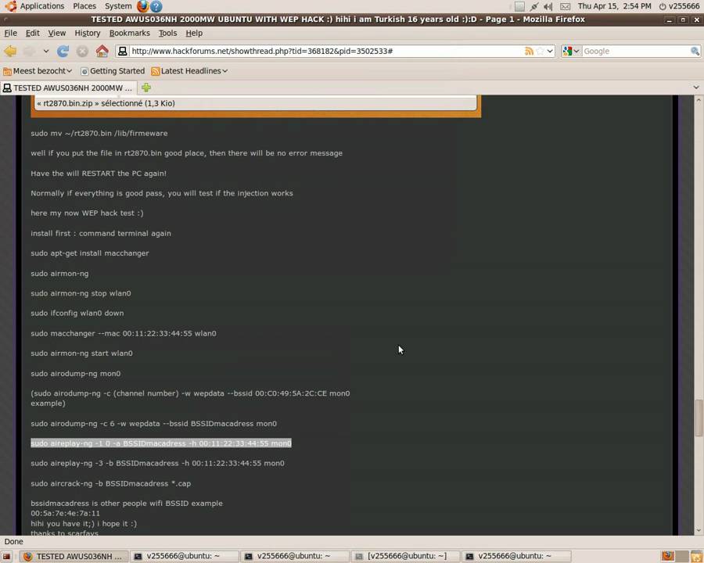Switch to the first v255666@ubuntu terminal
The image size is (704, 563).
[x=184, y=556]
